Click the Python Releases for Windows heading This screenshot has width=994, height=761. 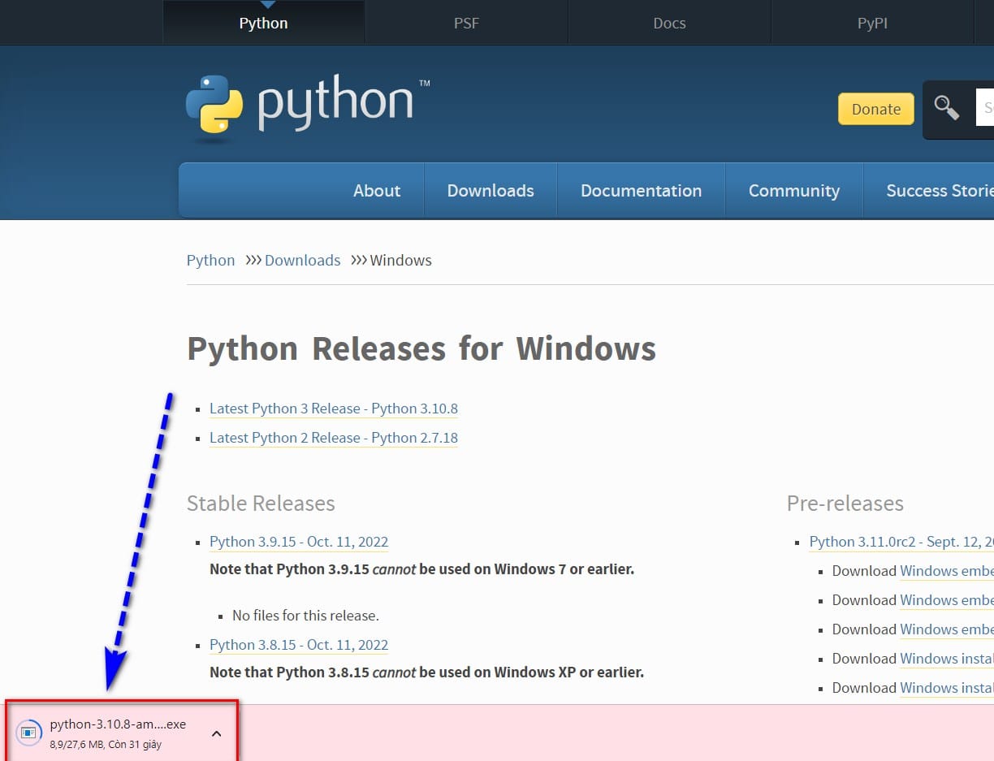pyautogui.click(x=421, y=349)
